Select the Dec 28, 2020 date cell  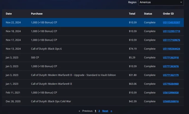pos(13,101)
